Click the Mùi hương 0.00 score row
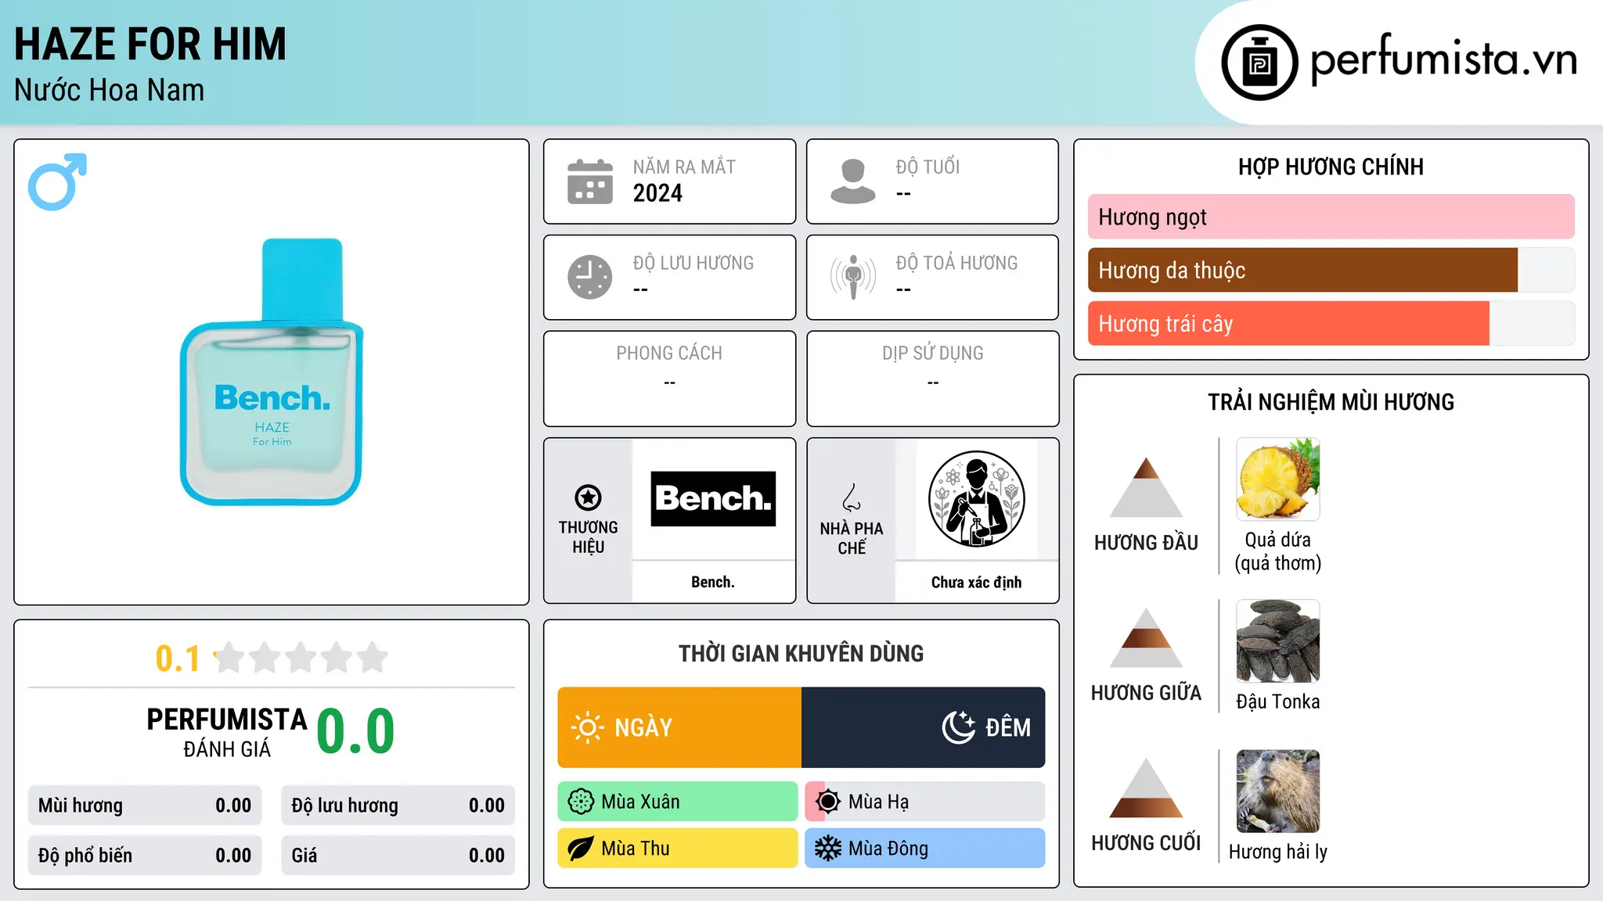 click(x=145, y=806)
